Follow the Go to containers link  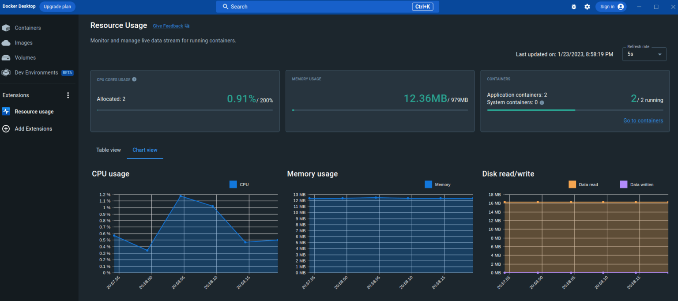pos(643,120)
